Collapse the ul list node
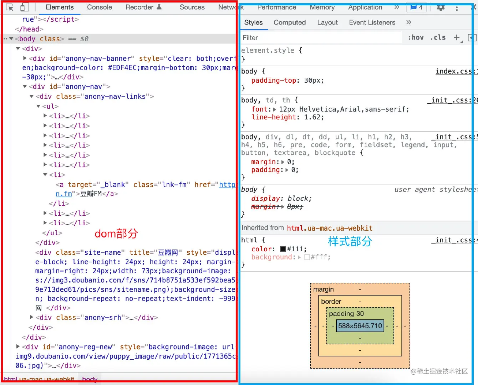This screenshot has width=478, height=385. point(38,106)
